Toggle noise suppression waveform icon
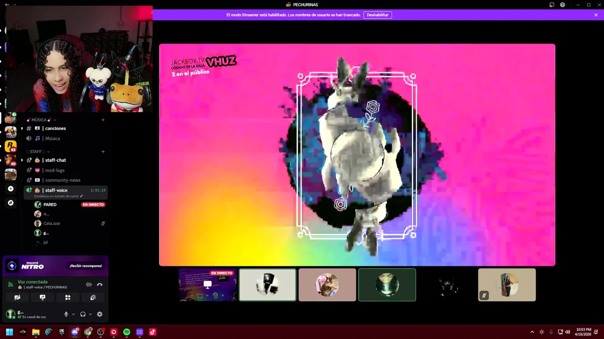This screenshot has height=339, width=604. [89, 284]
